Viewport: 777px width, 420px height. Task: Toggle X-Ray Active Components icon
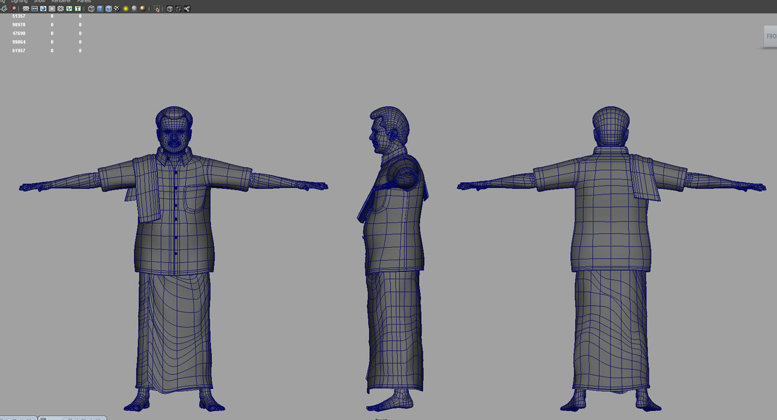click(178, 8)
